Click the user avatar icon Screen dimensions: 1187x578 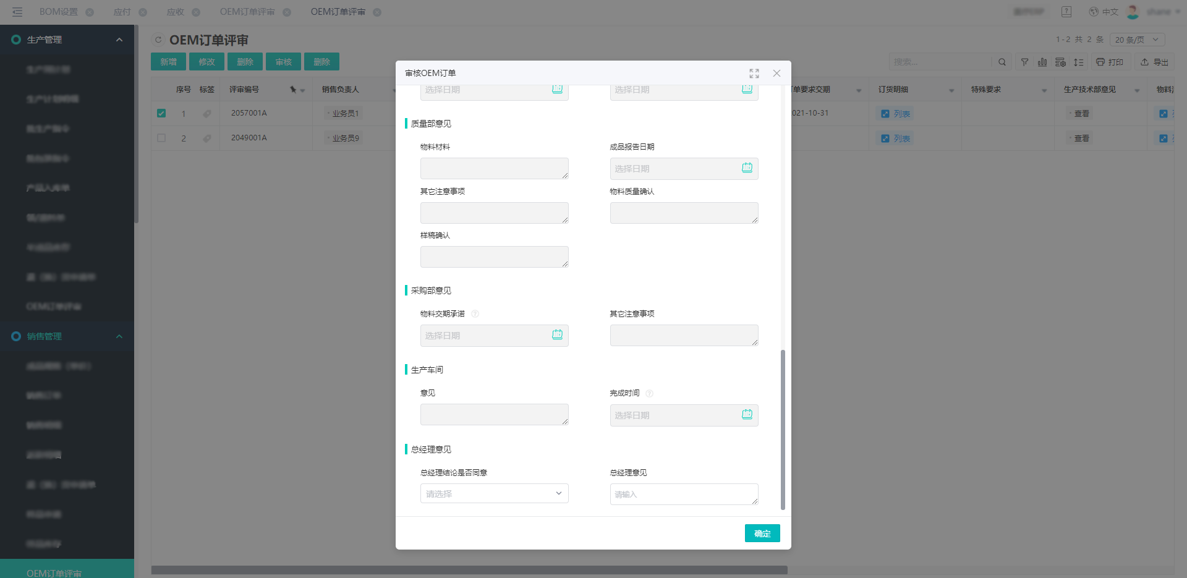pyautogui.click(x=1133, y=12)
